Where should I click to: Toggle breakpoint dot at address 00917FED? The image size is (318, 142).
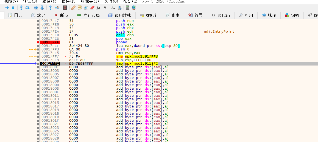click(x=38, y=39)
